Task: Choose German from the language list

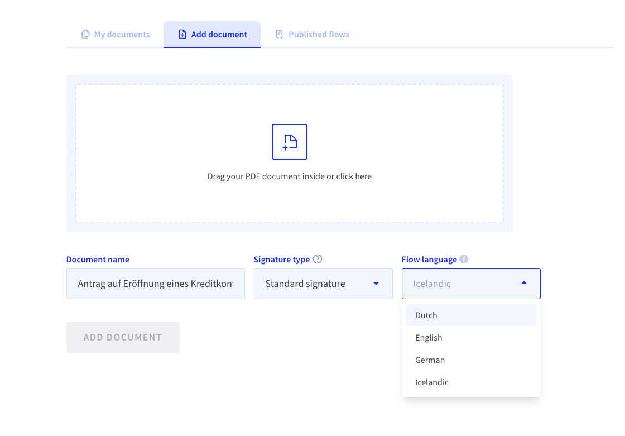Action: [471, 360]
